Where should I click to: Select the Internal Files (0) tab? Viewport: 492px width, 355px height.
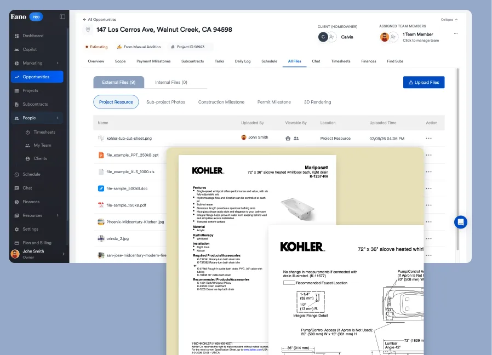coord(171,82)
